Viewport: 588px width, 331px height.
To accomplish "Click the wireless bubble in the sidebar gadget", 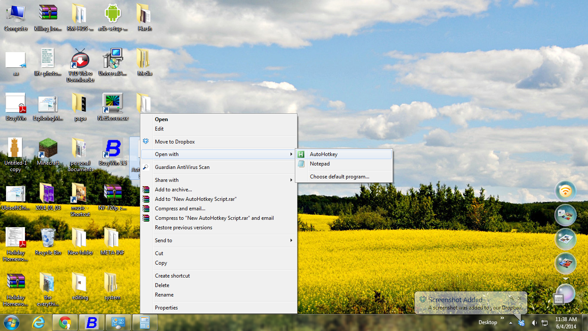I will tap(566, 191).
